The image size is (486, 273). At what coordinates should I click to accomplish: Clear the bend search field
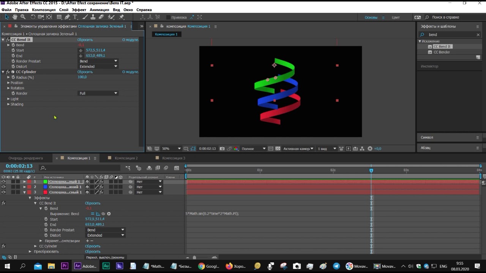pos(478,35)
